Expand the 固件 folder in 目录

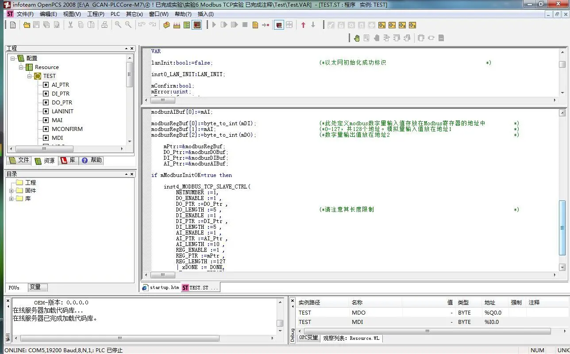[x=12, y=191]
